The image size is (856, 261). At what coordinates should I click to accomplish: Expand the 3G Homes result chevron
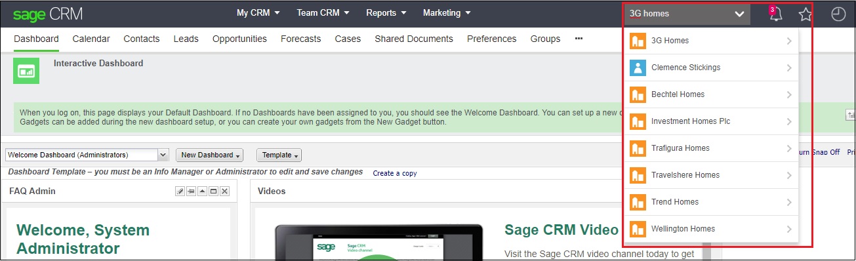pyautogui.click(x=788, y=41)
